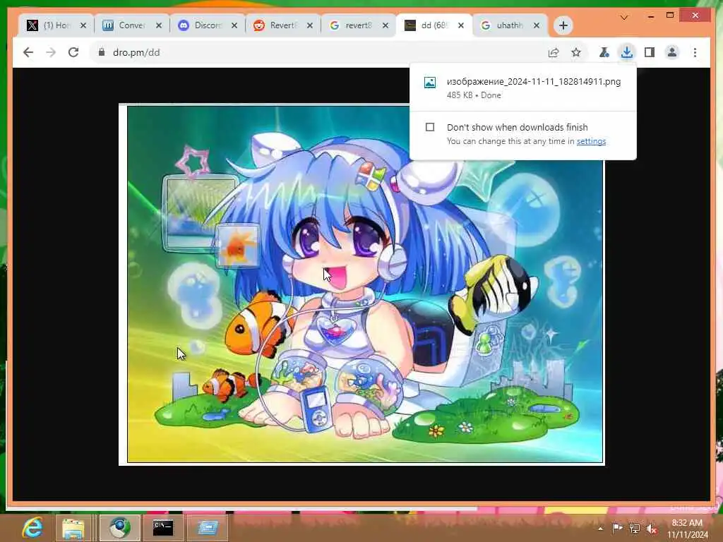Show hidden tray icons arrow

coord(600,529)
